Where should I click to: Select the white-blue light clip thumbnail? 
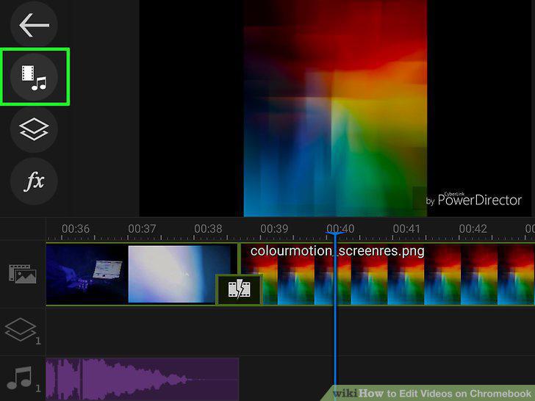click(179, 274)
